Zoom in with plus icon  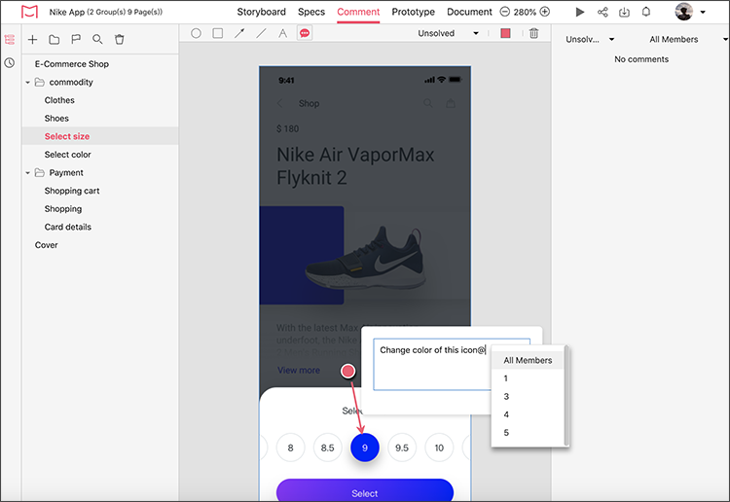pyautogui.click(x=545, y=12)
